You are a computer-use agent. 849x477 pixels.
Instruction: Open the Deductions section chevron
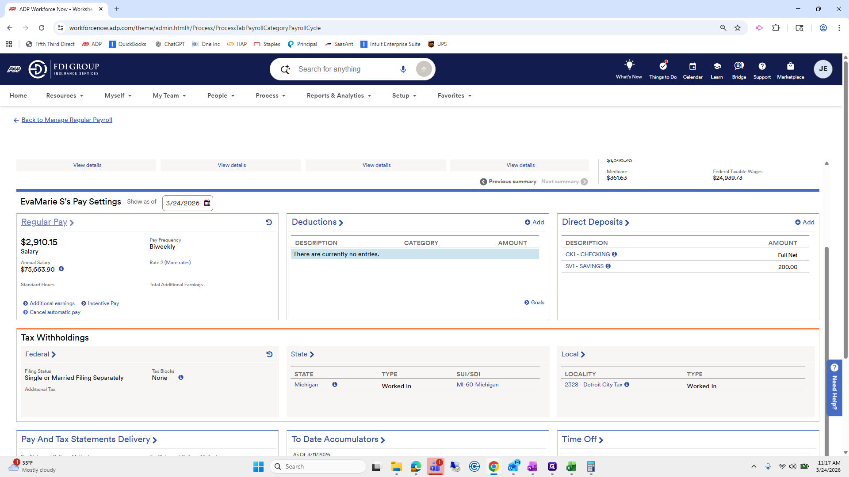coord(341,223)
